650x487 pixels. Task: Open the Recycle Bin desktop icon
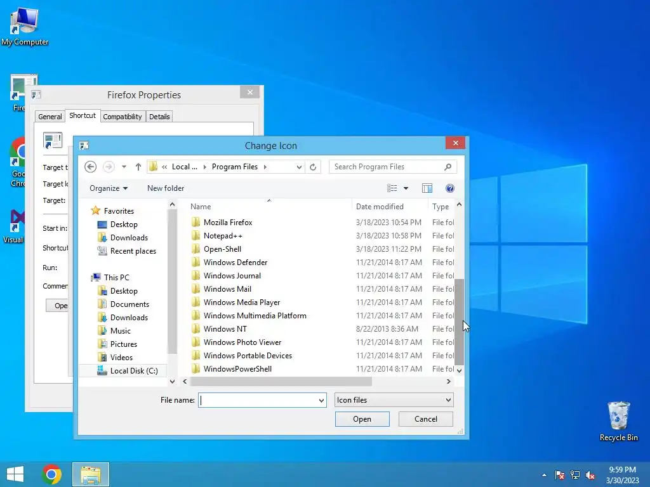pyautogui.click(x=618, y=421)
